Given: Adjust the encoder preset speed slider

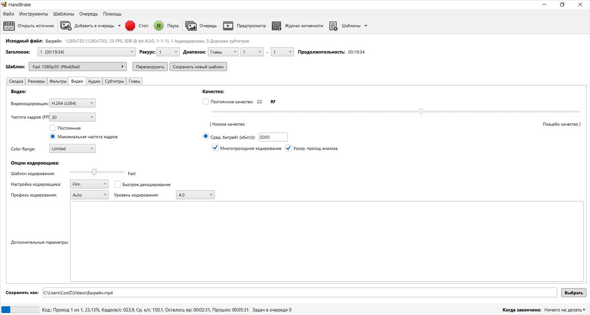Looking at the screenshot, I should 94,172.
